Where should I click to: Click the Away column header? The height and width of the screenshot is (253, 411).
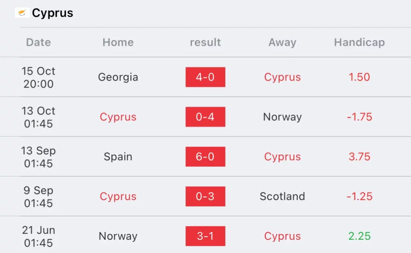282,43
